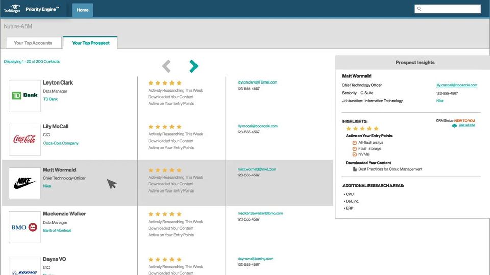Toggle the NVMe checkbox
The width and height of the screenshot is (490, 275).
click(354, 154)
